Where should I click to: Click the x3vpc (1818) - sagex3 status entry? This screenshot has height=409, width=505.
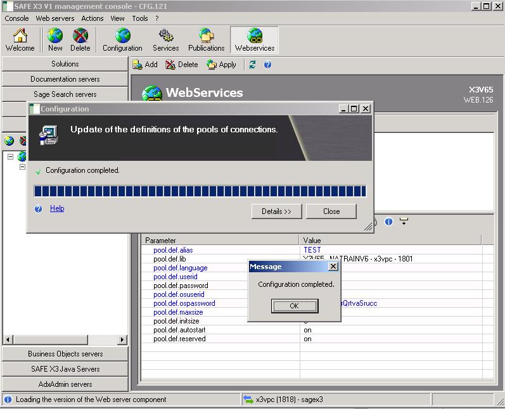coord(289,400)
